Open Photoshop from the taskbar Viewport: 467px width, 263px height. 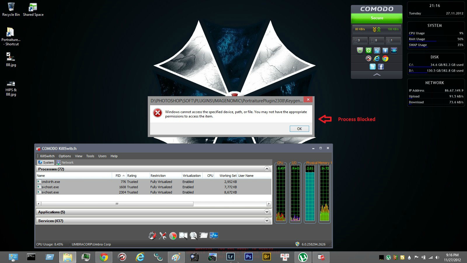[249, 257]
